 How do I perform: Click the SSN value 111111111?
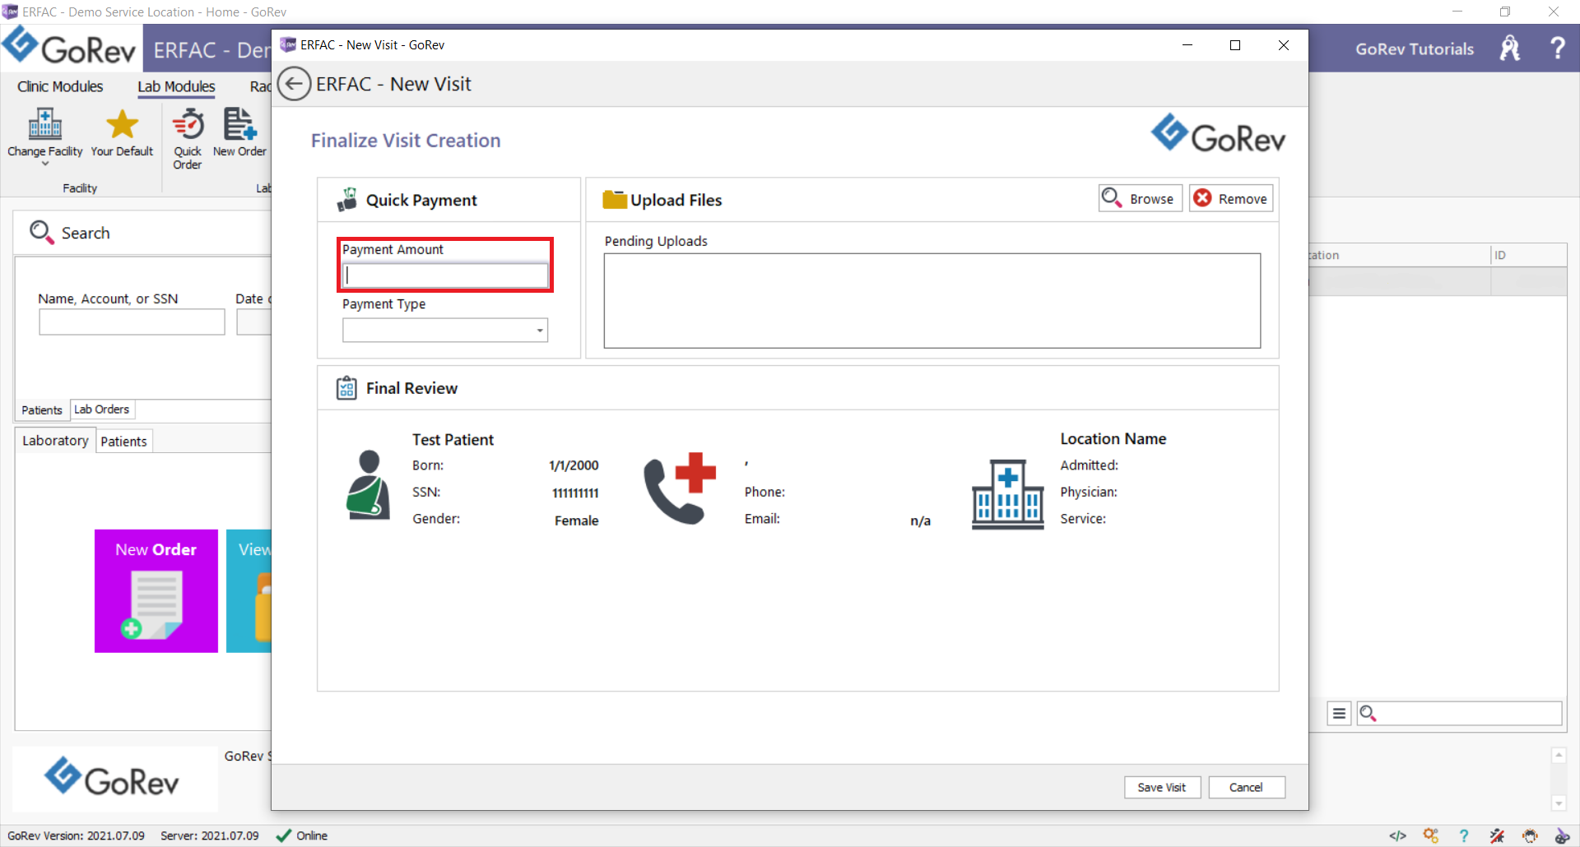tap(575, 493)
